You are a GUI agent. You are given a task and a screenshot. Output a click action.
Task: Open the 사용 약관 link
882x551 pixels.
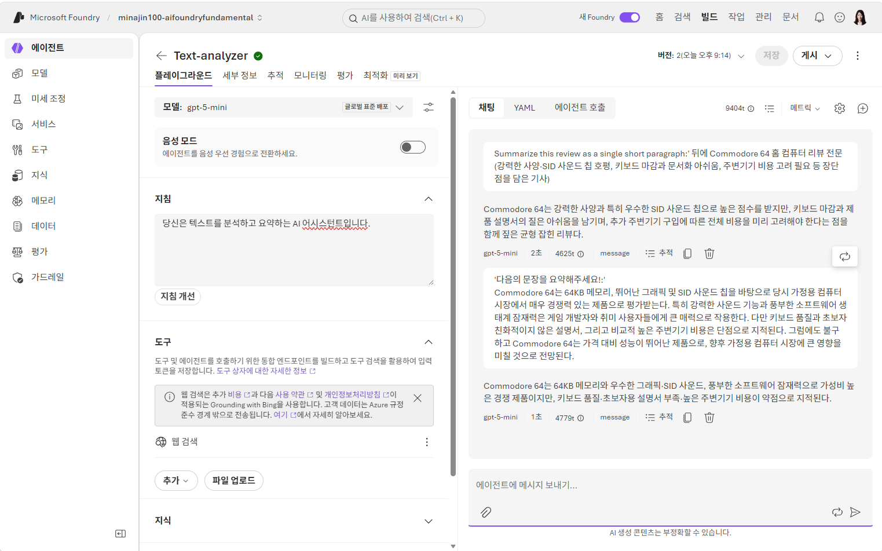(x=293, y=395)
